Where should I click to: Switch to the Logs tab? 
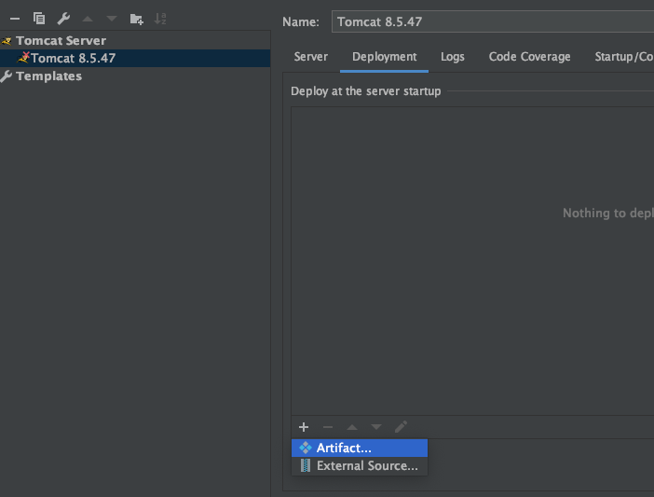[453, 57]
